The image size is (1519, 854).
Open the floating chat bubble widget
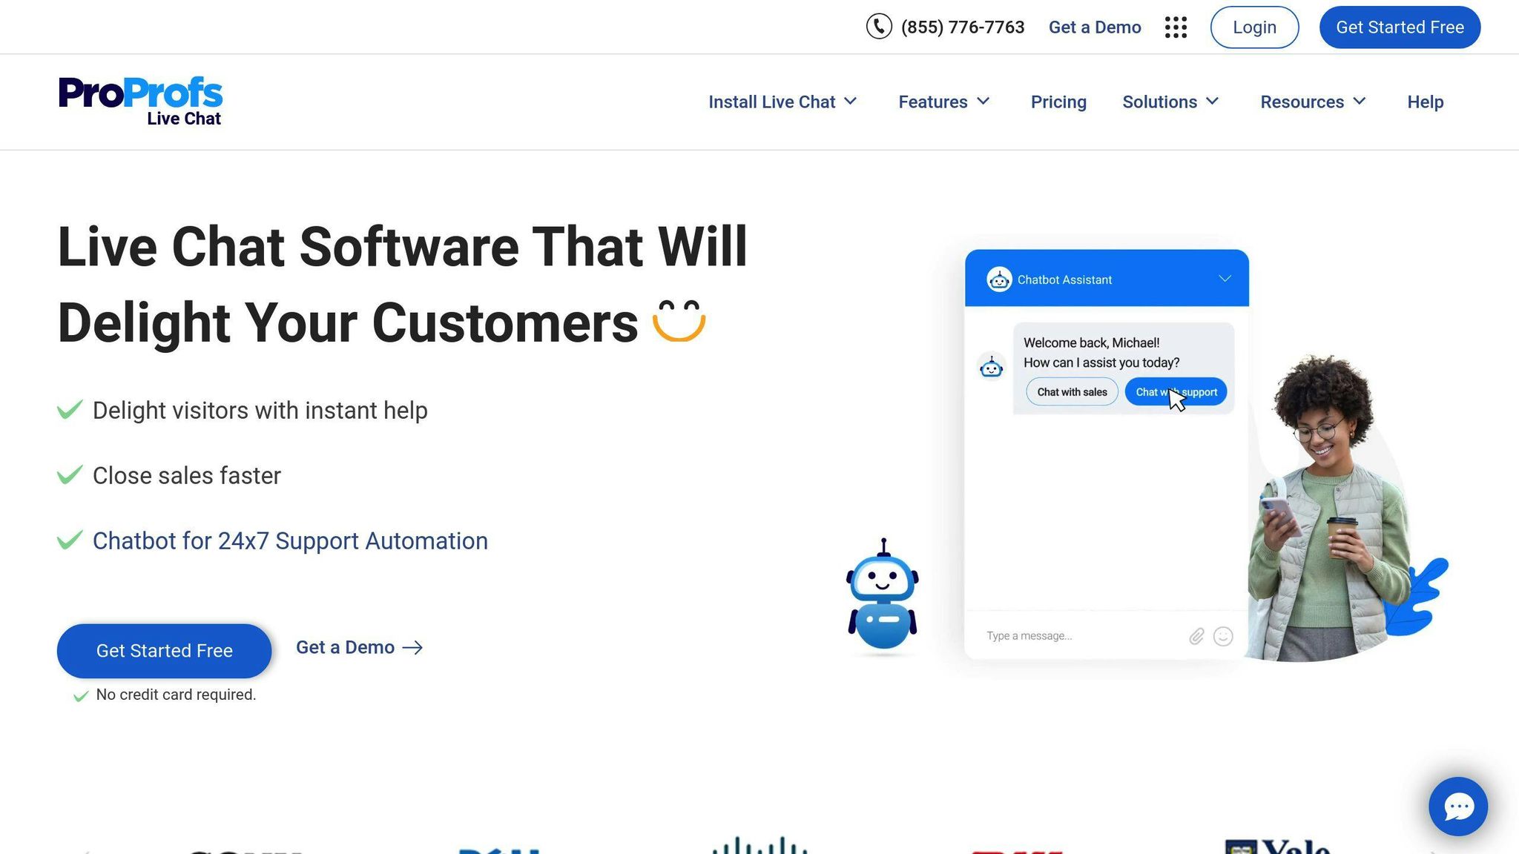point(1457,807)
